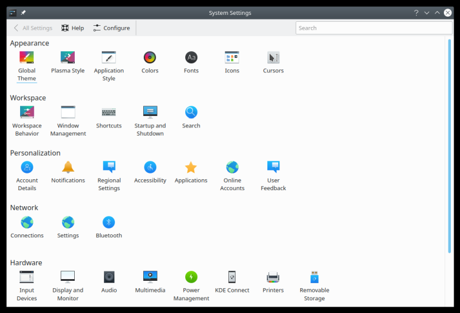Screen dimensions: 460x313
Task: Open Audio settings
Action: pyautogui.click(x=109, y=282)
